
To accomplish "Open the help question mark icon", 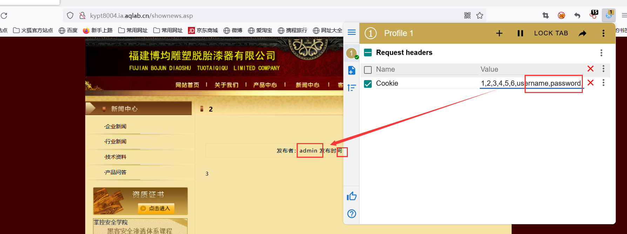I will [352, 214].
